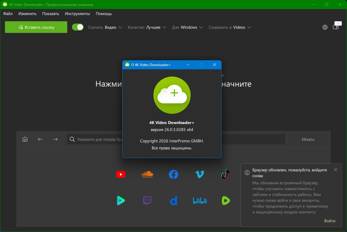Expand the Скачать Видео dropdown
This screenshot has height=232, width=347.
(105, 27)
